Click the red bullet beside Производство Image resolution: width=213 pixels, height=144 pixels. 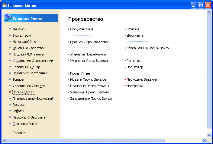point(10,92)
